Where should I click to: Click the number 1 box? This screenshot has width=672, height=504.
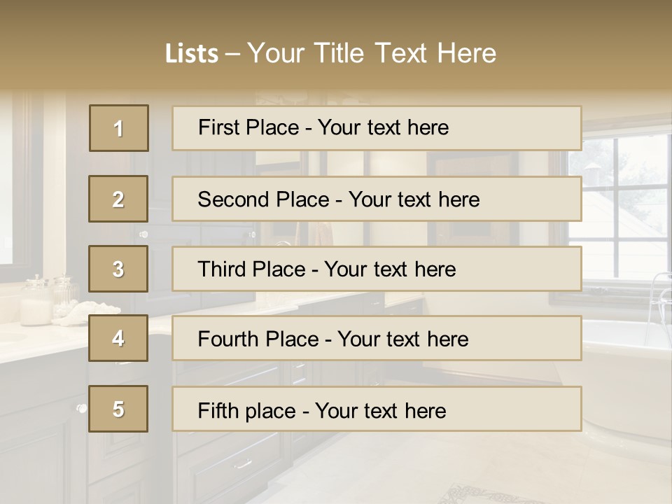(119, 128)
